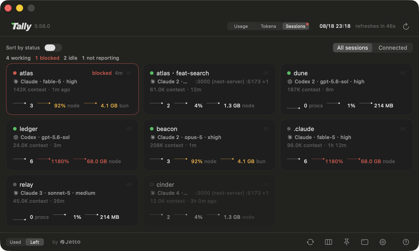
Task: Click '1.3 GB node' on atlas feat-search card
Action: tap(239, 106)
